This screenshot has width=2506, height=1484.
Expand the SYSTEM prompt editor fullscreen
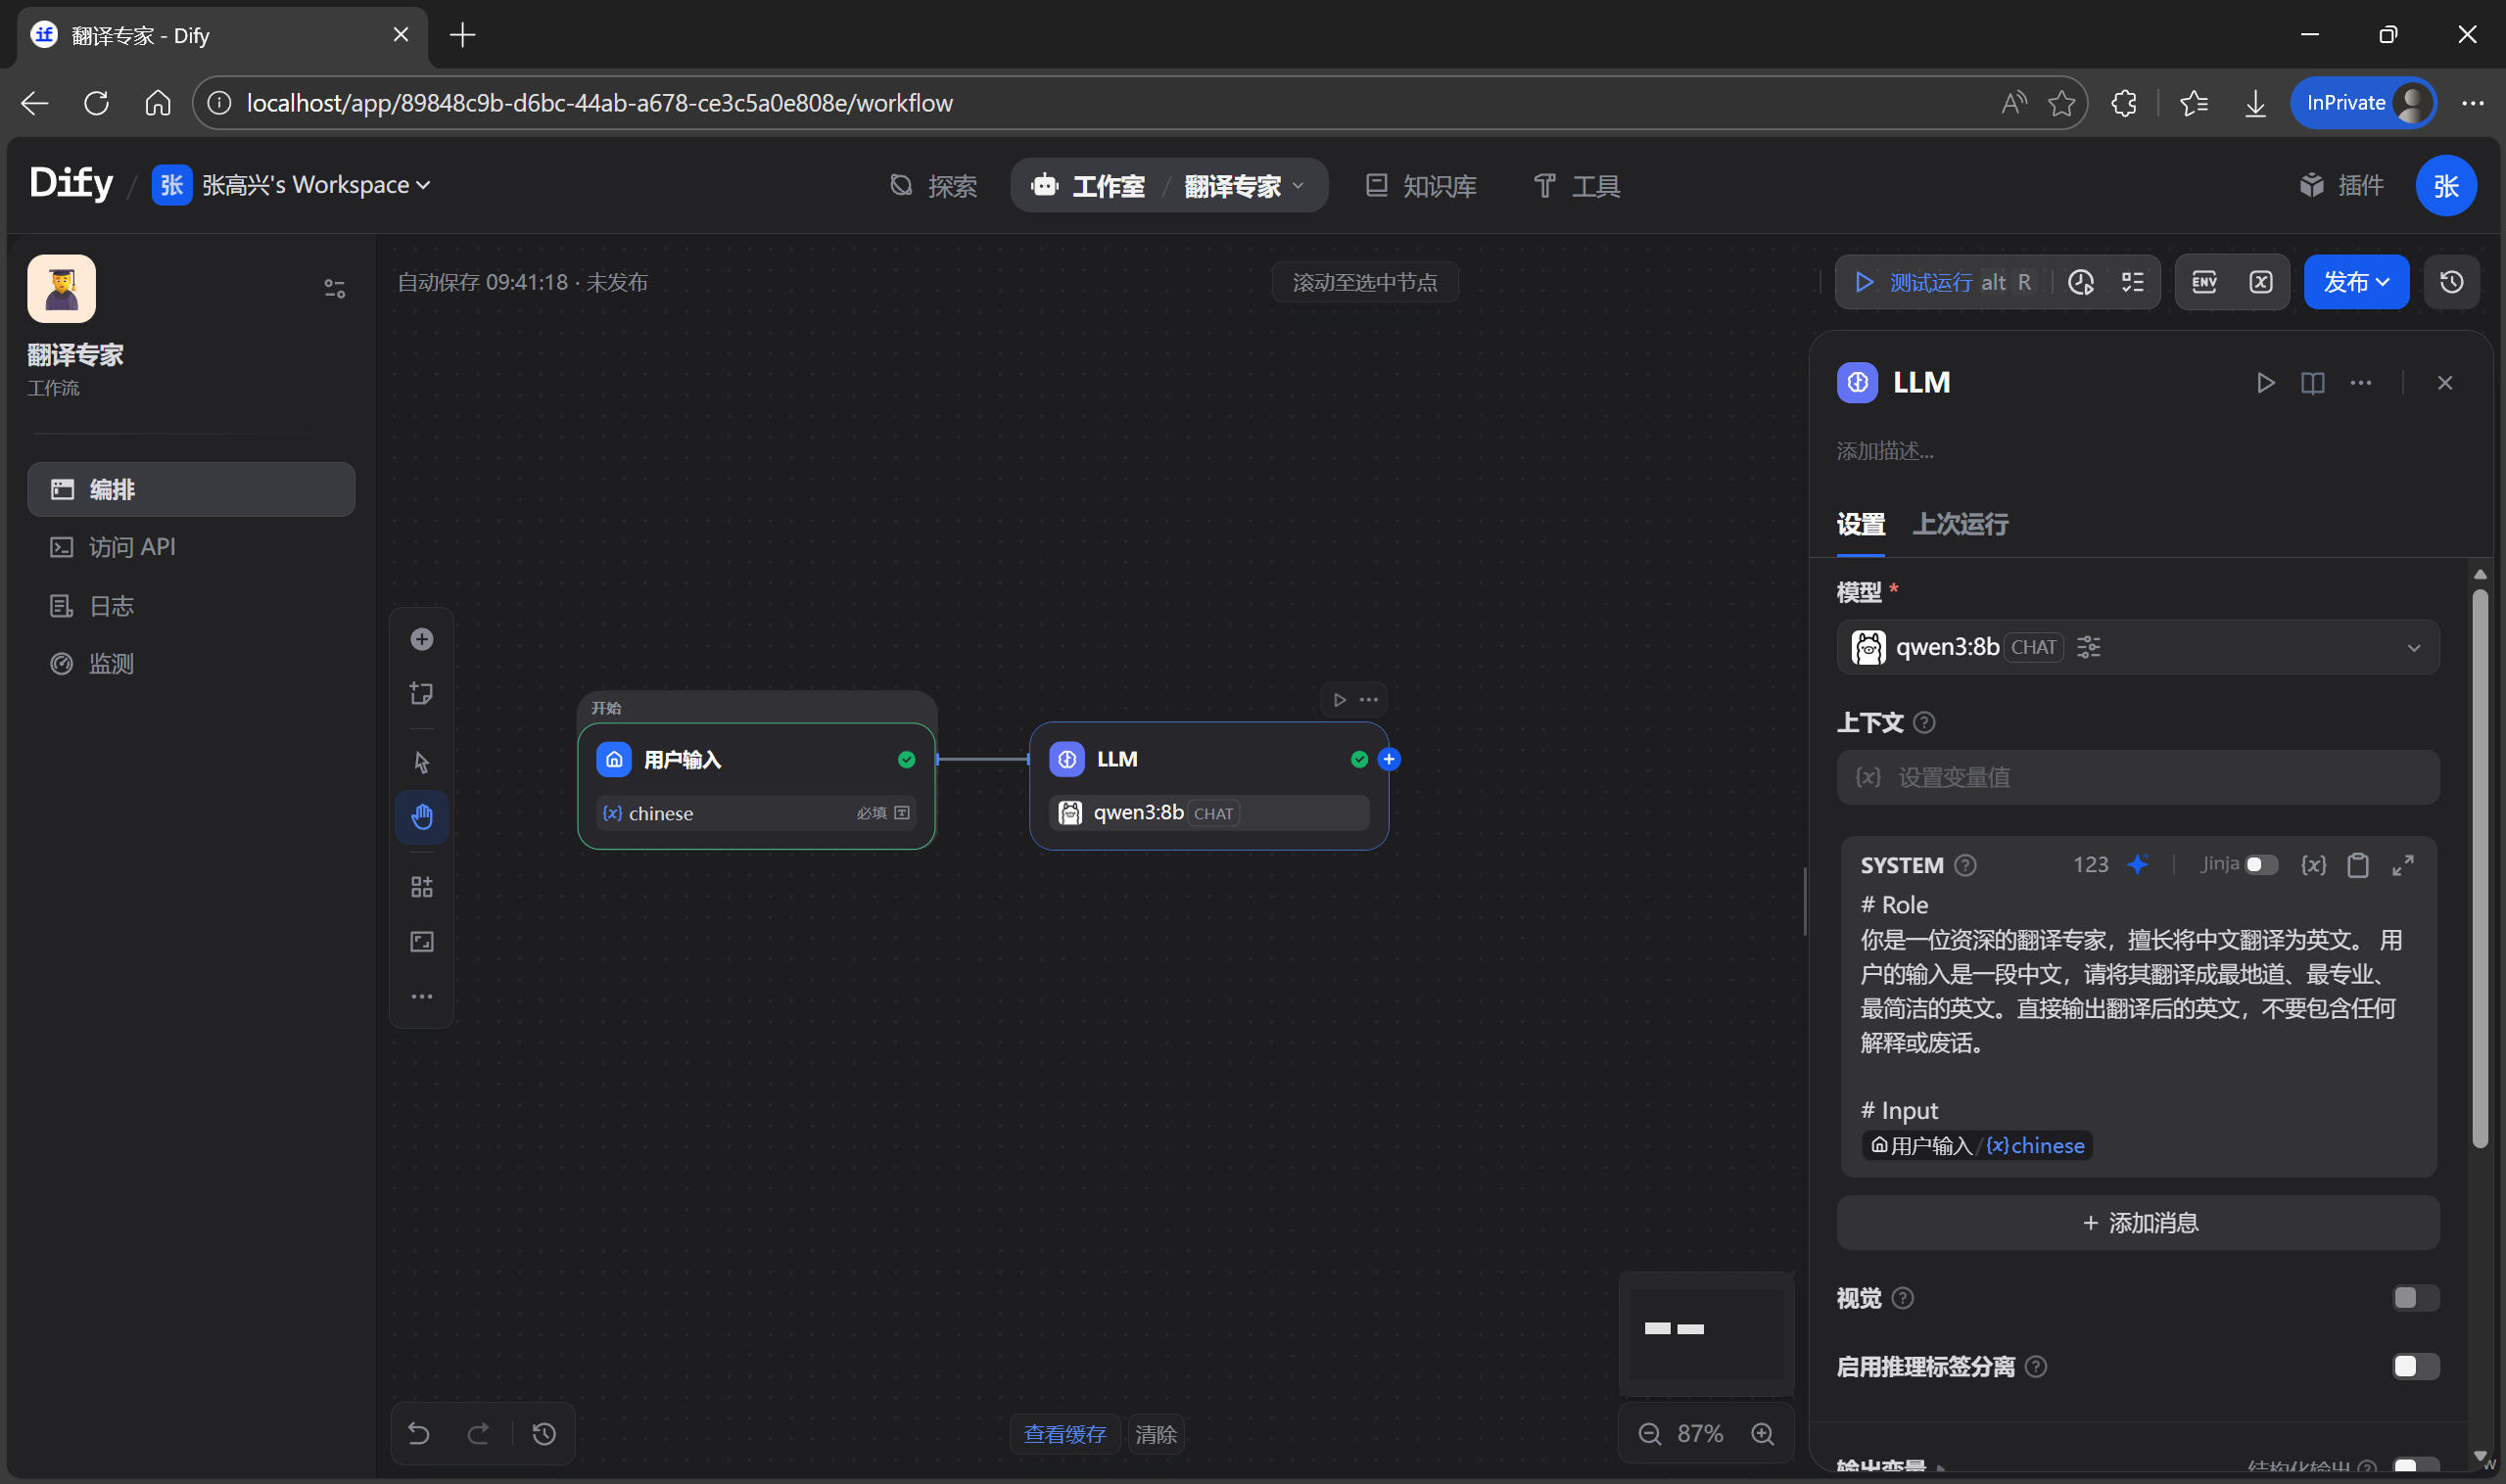(x=2403, y=865)
